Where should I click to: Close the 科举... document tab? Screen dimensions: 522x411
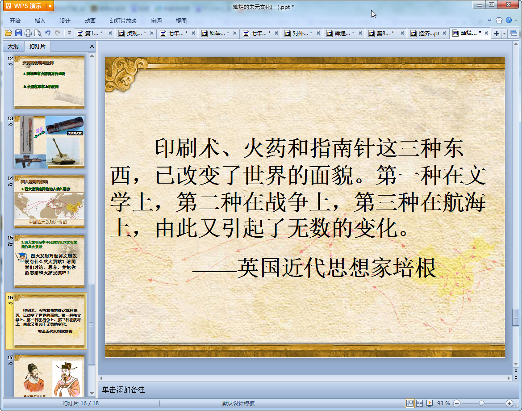(x=235, y=34)
